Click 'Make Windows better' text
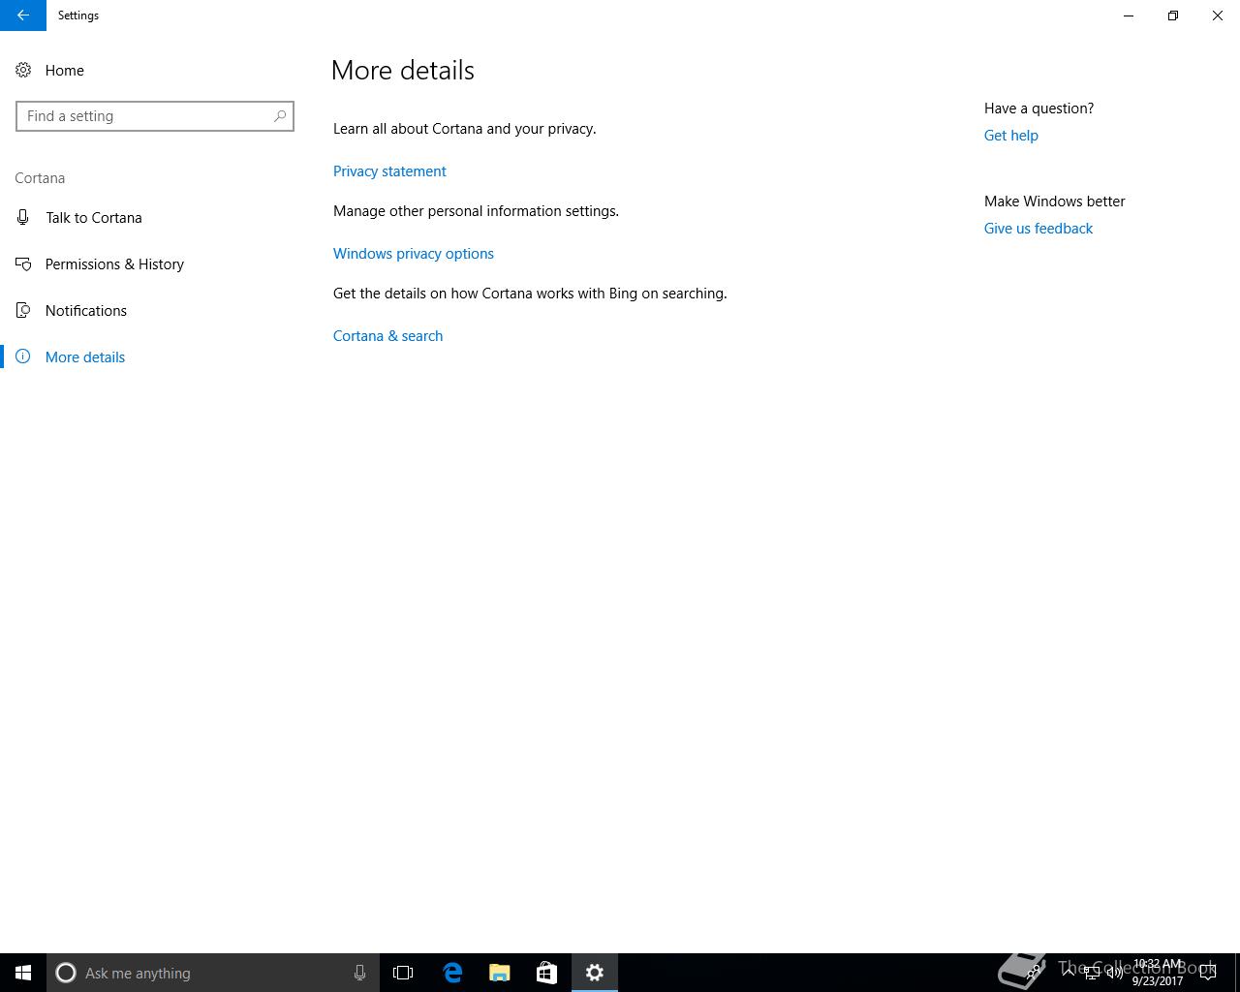1240x992 pixels. point(1055,201)
